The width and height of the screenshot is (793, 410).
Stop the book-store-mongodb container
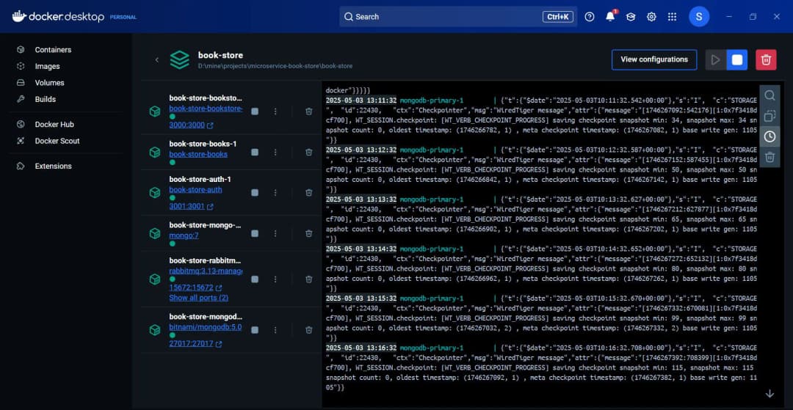[255, 330]
